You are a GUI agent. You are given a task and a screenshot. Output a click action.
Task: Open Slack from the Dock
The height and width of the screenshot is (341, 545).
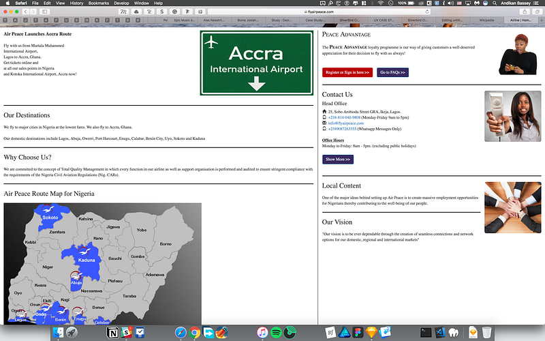[x=126, y=333]
